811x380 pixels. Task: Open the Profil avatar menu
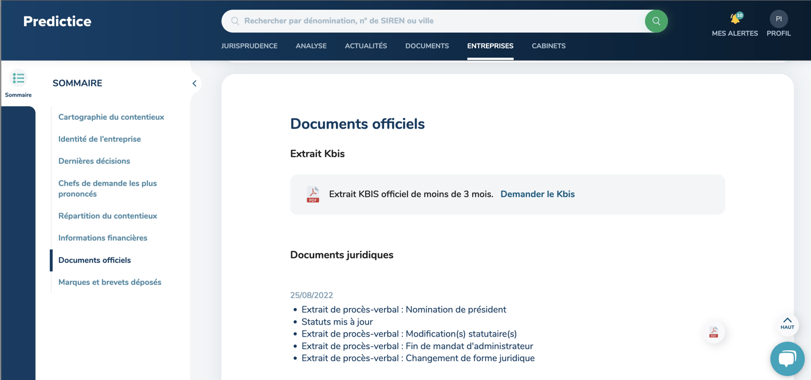(x=778, y=18)
